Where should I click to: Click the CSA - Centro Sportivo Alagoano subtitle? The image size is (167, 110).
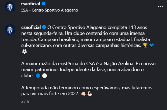click(x=49, y=10)
